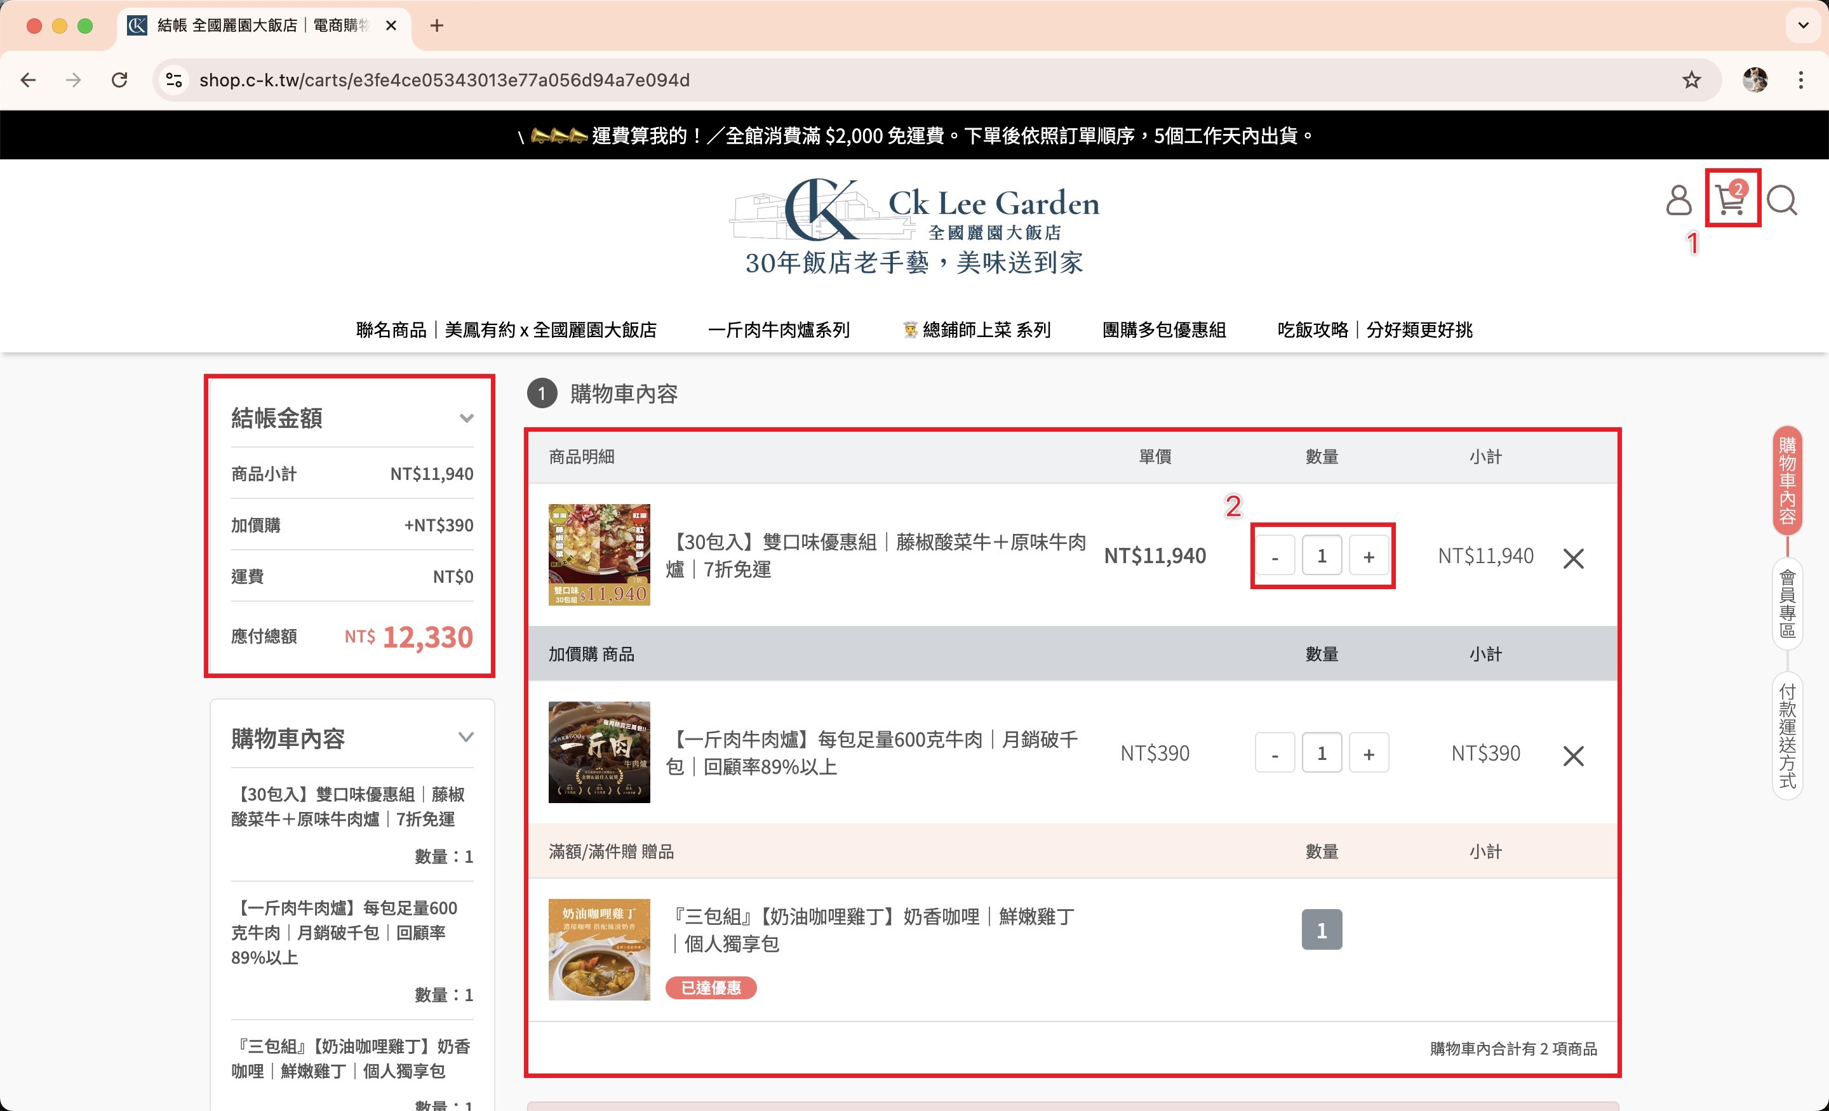Edit quantity field of 雙口味優惠組
The height and width of the screenshot is (1111, 1829).
coord(1322,555)
